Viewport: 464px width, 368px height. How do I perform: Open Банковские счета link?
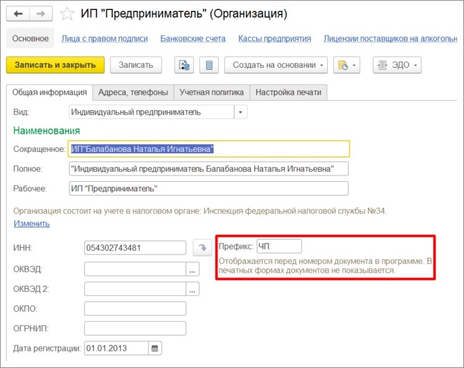(x=193, y=39)
